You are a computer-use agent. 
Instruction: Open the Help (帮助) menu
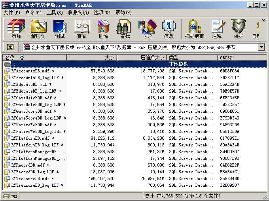click(123, 13)
